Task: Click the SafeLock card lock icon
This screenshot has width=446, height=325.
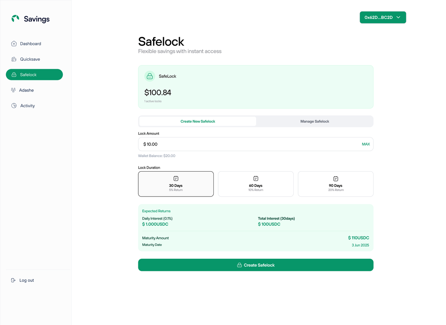Action: [150, 76]
